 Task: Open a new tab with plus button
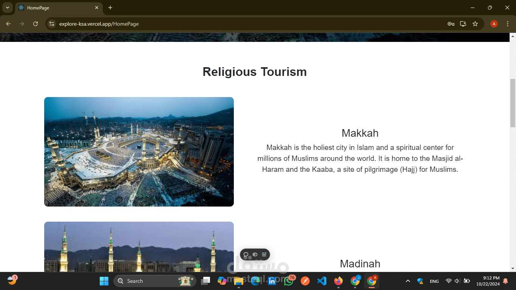pyautogui.click(x=110, y=8)
